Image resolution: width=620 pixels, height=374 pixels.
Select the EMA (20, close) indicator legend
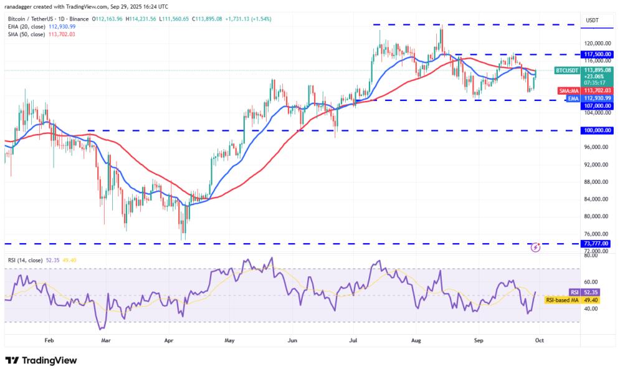[28, 27]
